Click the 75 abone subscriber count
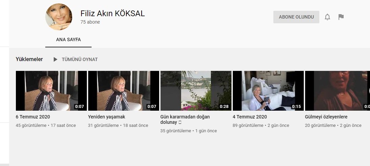This screenshot has width=370, height=166. pyautogui.click(x=90, y=22)
